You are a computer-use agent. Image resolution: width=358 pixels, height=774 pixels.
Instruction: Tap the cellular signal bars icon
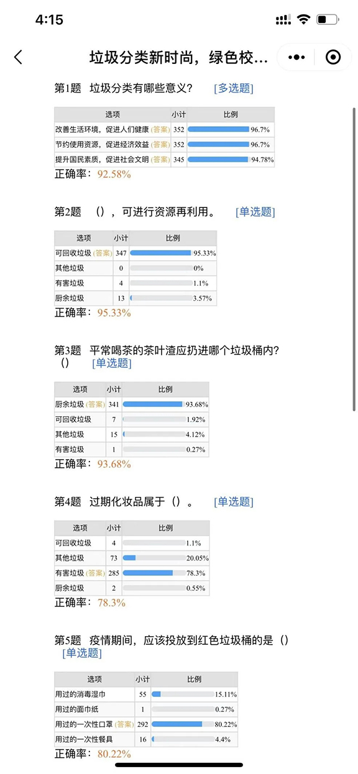coord(283,20)
